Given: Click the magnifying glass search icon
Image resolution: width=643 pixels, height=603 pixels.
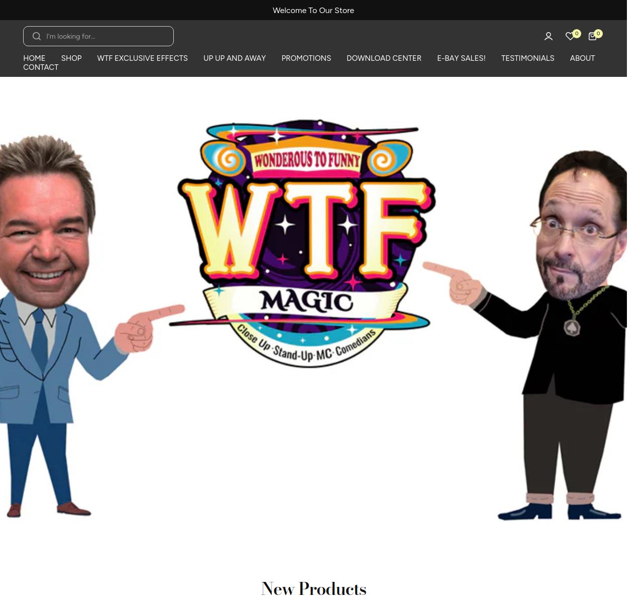Looking at the screenshot, I should [x=37, y=36].
